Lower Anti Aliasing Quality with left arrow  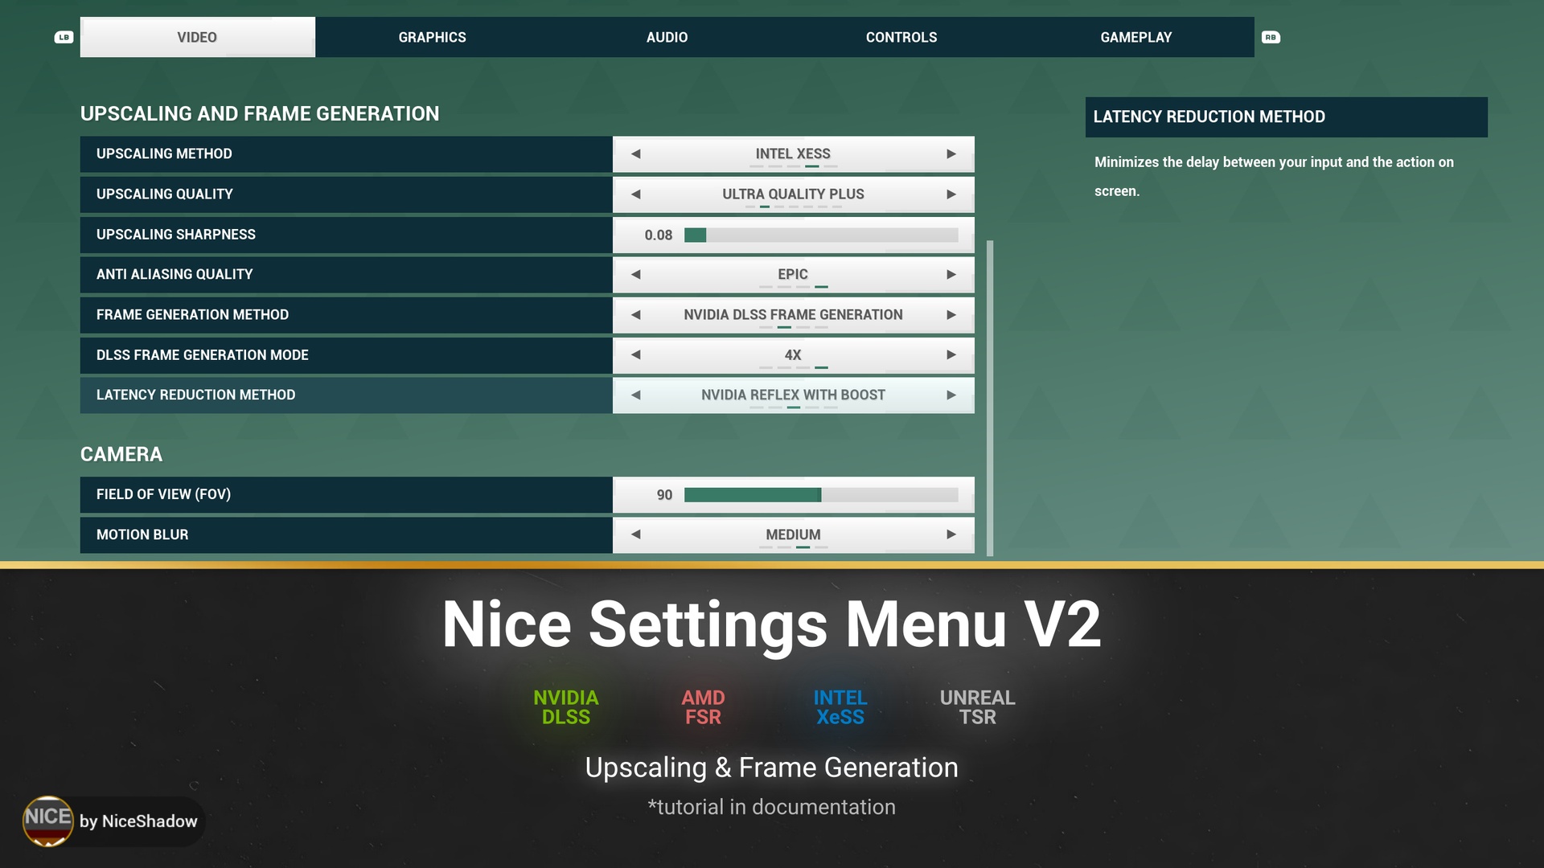635,274
